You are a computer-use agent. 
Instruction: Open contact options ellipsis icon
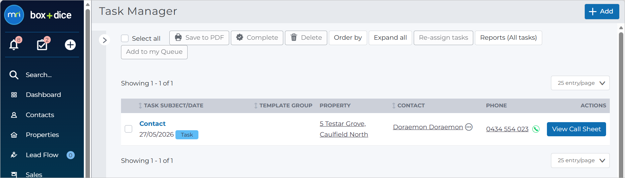(469, 127)
